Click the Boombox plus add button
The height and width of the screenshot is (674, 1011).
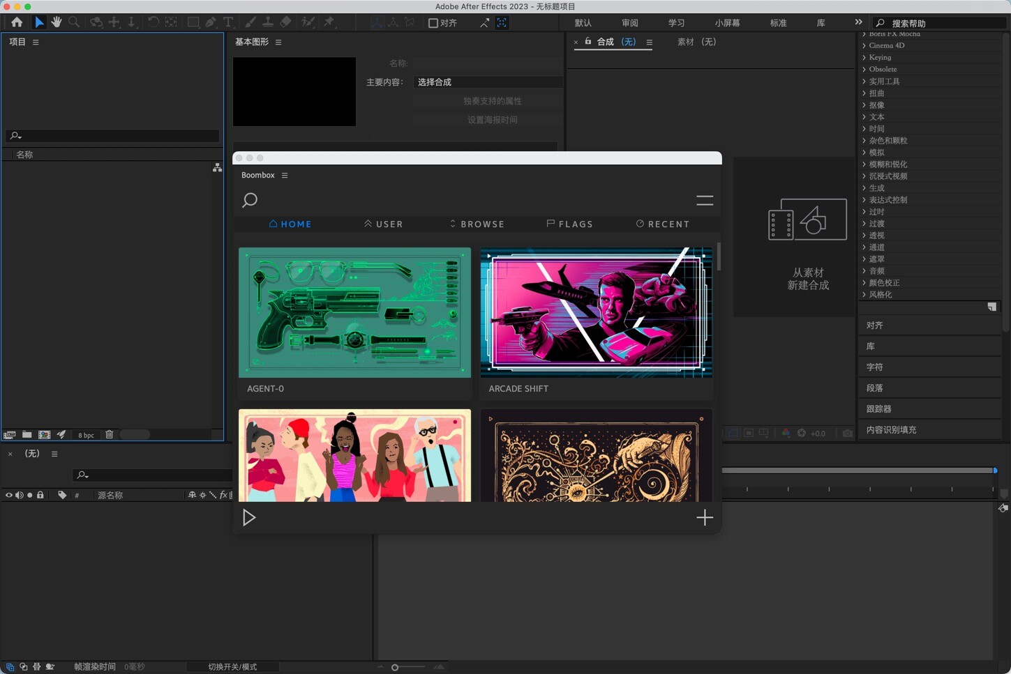tap(705, 517)
